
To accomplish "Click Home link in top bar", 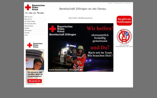I will [x=110, y=3].
